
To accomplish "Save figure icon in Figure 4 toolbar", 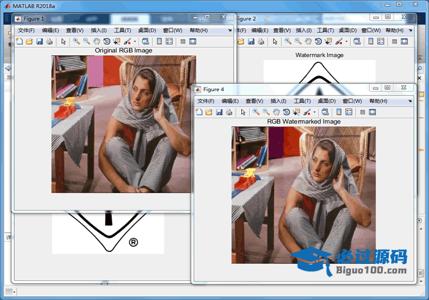I will point(219,112).
